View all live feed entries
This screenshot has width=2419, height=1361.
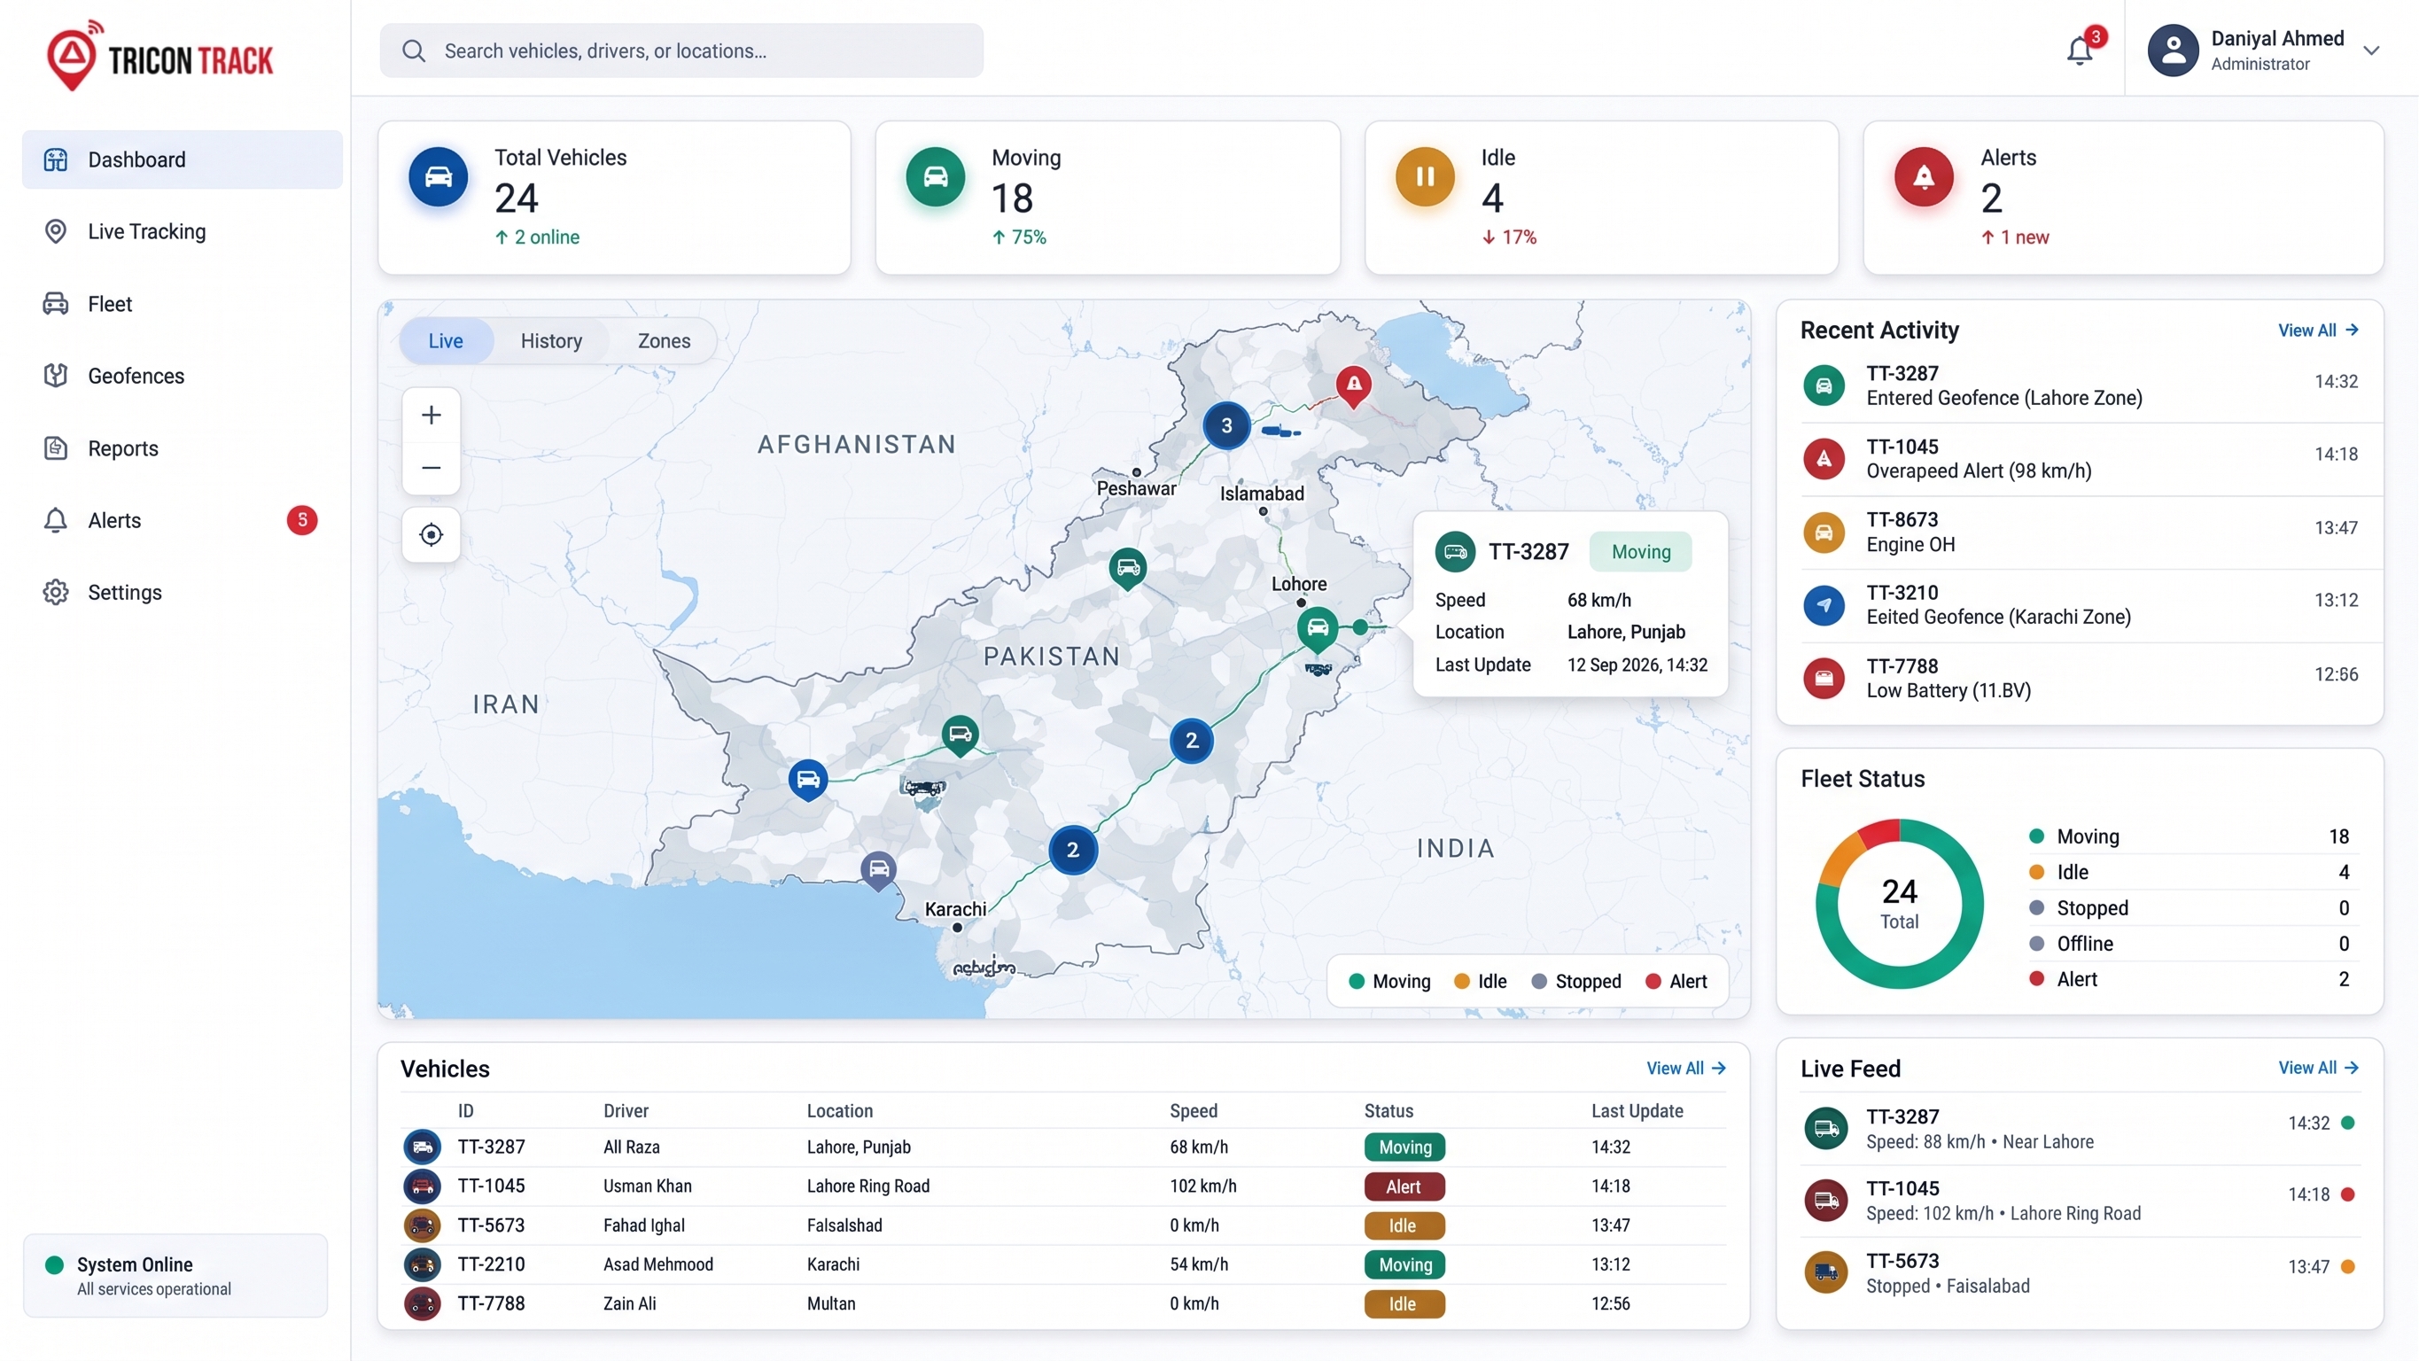(x=2318, y=1068)
